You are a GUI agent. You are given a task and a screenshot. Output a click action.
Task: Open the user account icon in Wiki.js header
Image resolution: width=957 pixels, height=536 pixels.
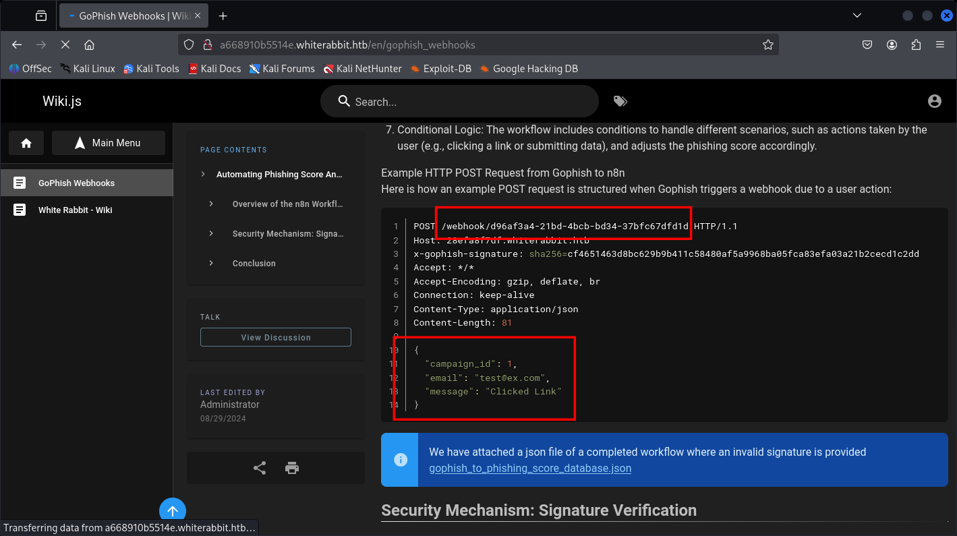pos(934,101)
